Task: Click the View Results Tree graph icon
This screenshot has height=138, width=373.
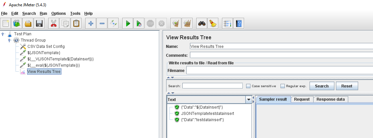Action: 23,72
